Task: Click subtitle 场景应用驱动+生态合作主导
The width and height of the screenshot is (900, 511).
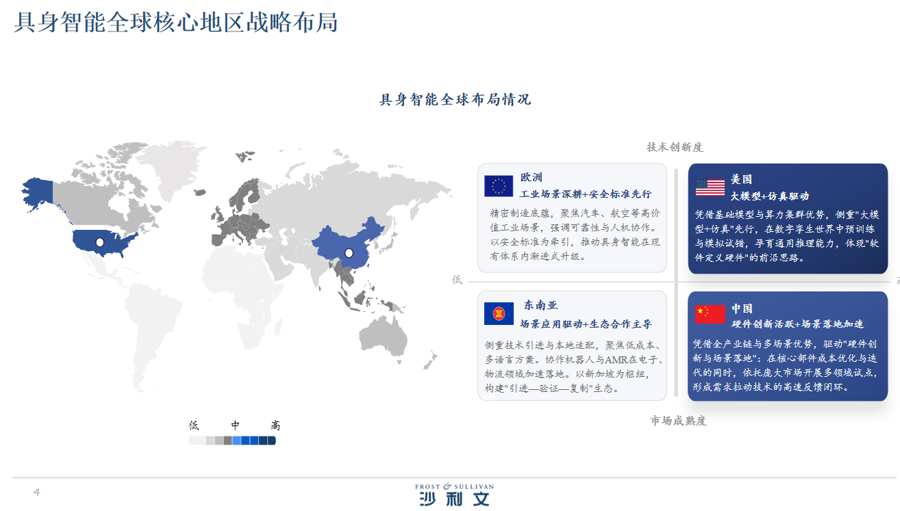Action: (x=586, y=324)
